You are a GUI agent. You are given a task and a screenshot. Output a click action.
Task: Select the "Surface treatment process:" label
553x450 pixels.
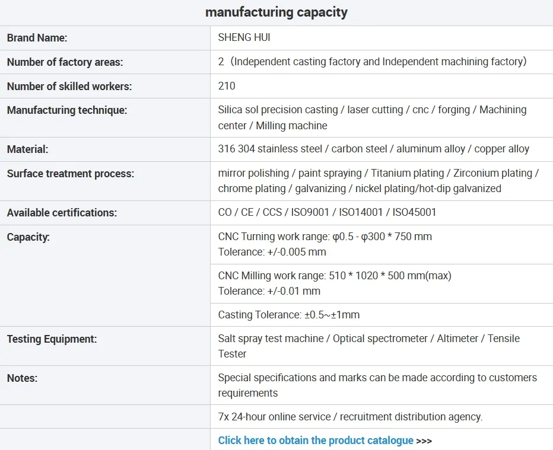[x=71, y=174]
